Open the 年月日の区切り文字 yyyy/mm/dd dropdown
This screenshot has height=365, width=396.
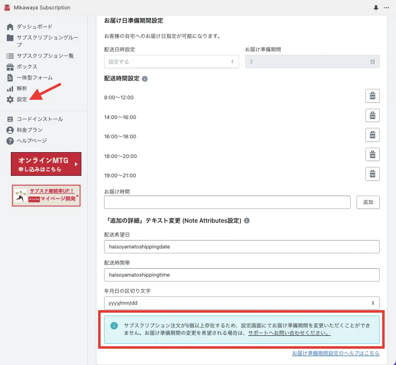pyautogui.click(x=242, y=303)
